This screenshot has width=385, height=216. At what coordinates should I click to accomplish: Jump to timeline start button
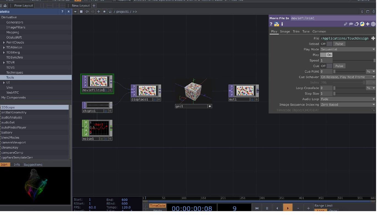coord(257,208)
